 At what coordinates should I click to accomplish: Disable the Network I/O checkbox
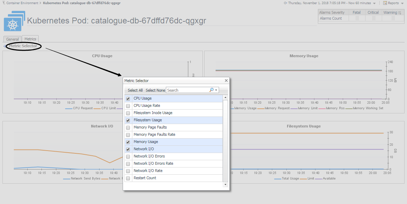point(128,149)
